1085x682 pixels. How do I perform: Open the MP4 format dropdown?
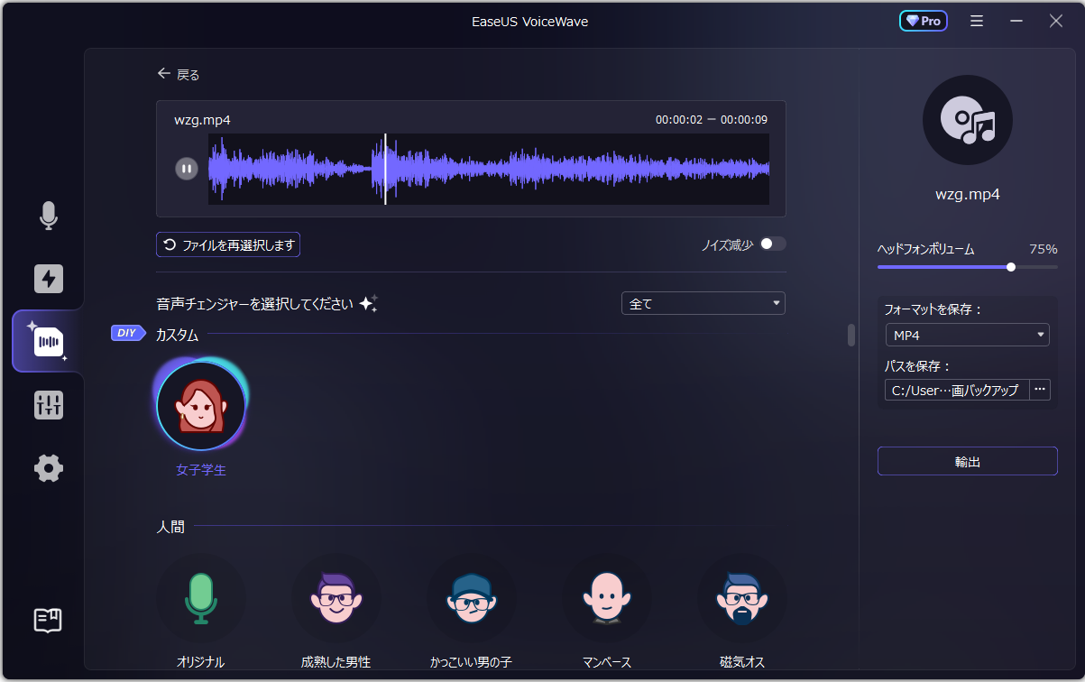967,334
